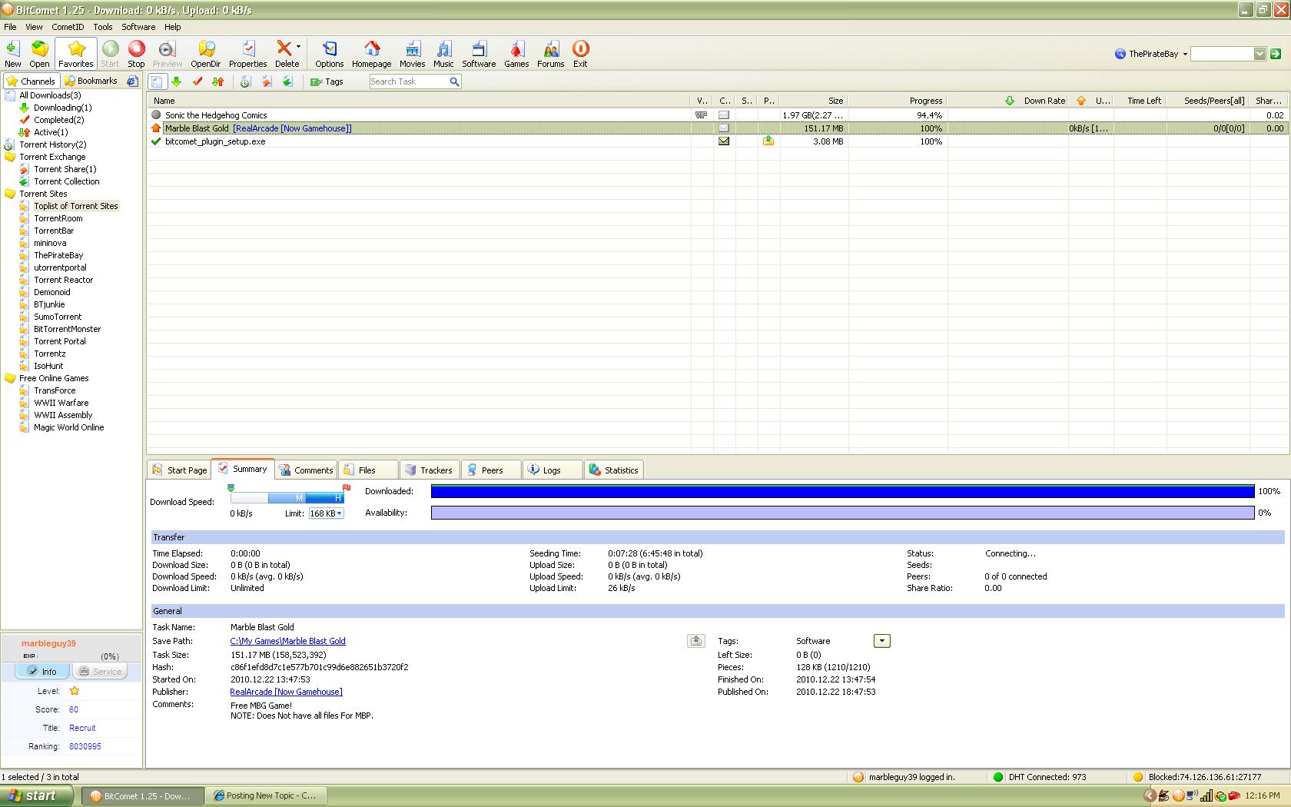
Task: Click the IE browser icon beside Bookmarks
Action: click(132, 81)
